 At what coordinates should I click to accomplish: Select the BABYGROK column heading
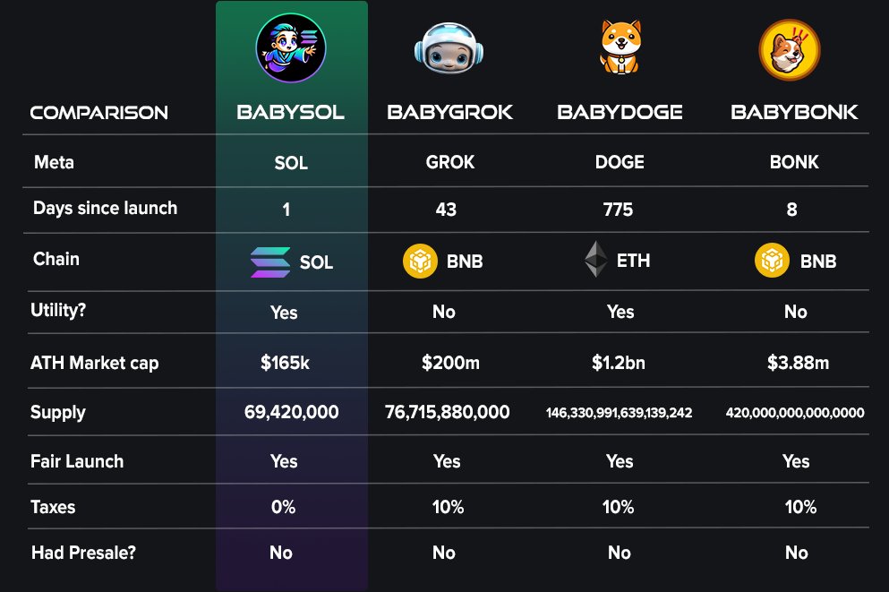click(450, 112)
